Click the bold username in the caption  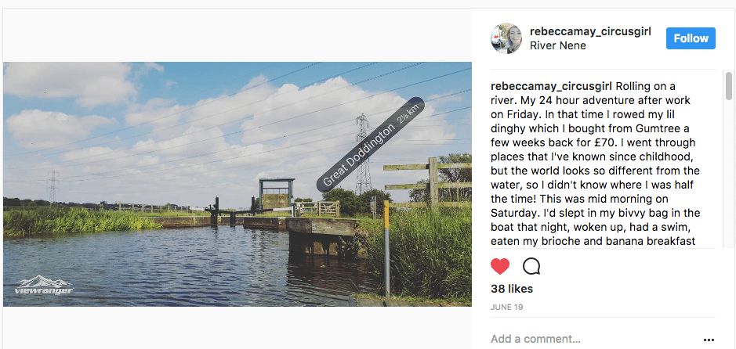(551, 86)
